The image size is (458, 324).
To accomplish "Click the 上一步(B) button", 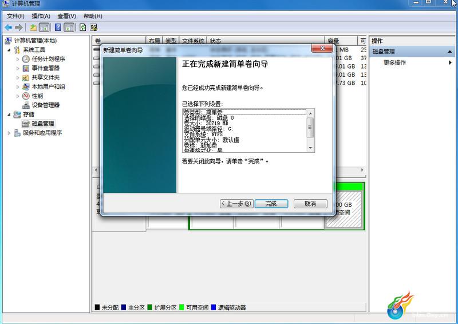I will coord(236,204).
